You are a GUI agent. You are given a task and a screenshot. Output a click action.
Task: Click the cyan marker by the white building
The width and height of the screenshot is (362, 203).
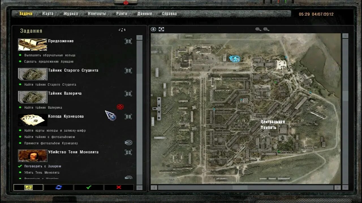click(286, 58)
